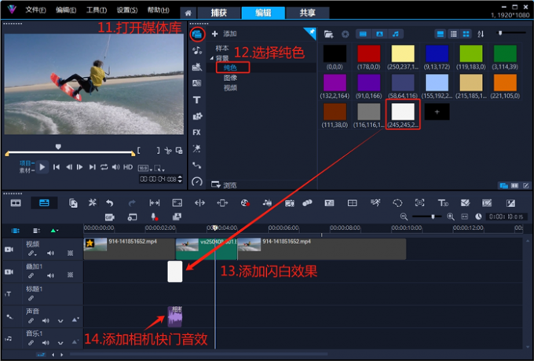Switch to Storyboard view
Viewport: 534px width, 361px height.
pos(16,203)
